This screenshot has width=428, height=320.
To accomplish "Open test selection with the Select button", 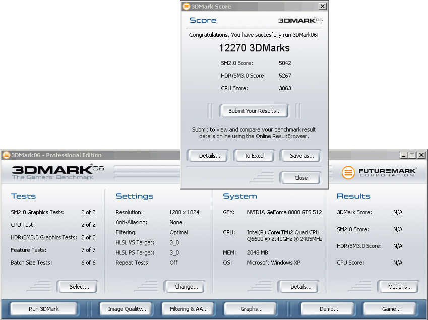I will pyautogui.click(x=79, y=287).
